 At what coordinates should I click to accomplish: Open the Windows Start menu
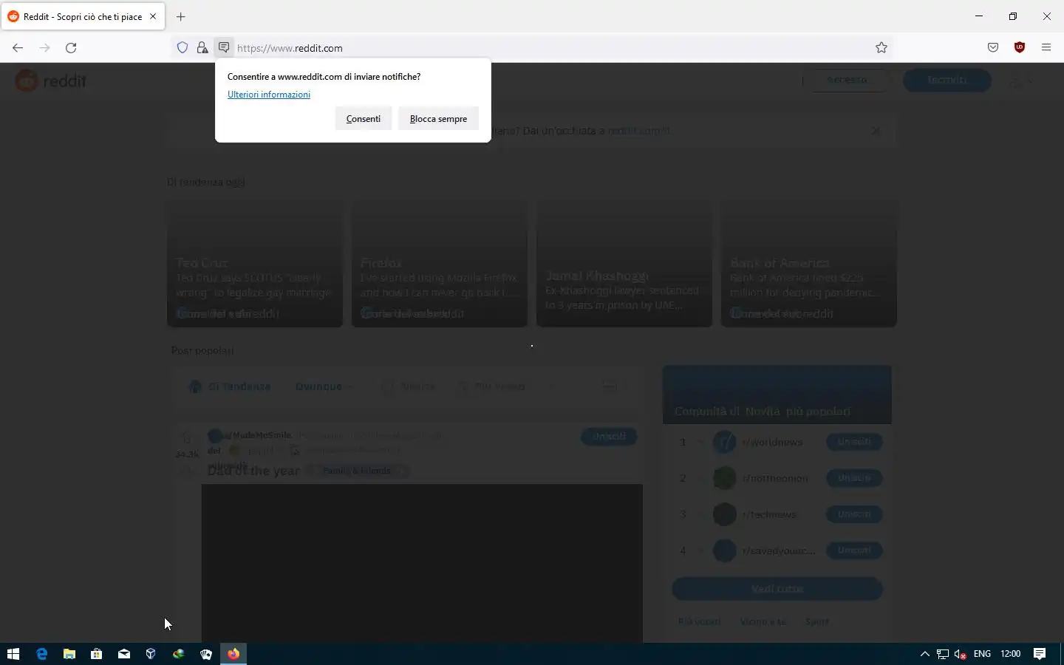point(13,654)
